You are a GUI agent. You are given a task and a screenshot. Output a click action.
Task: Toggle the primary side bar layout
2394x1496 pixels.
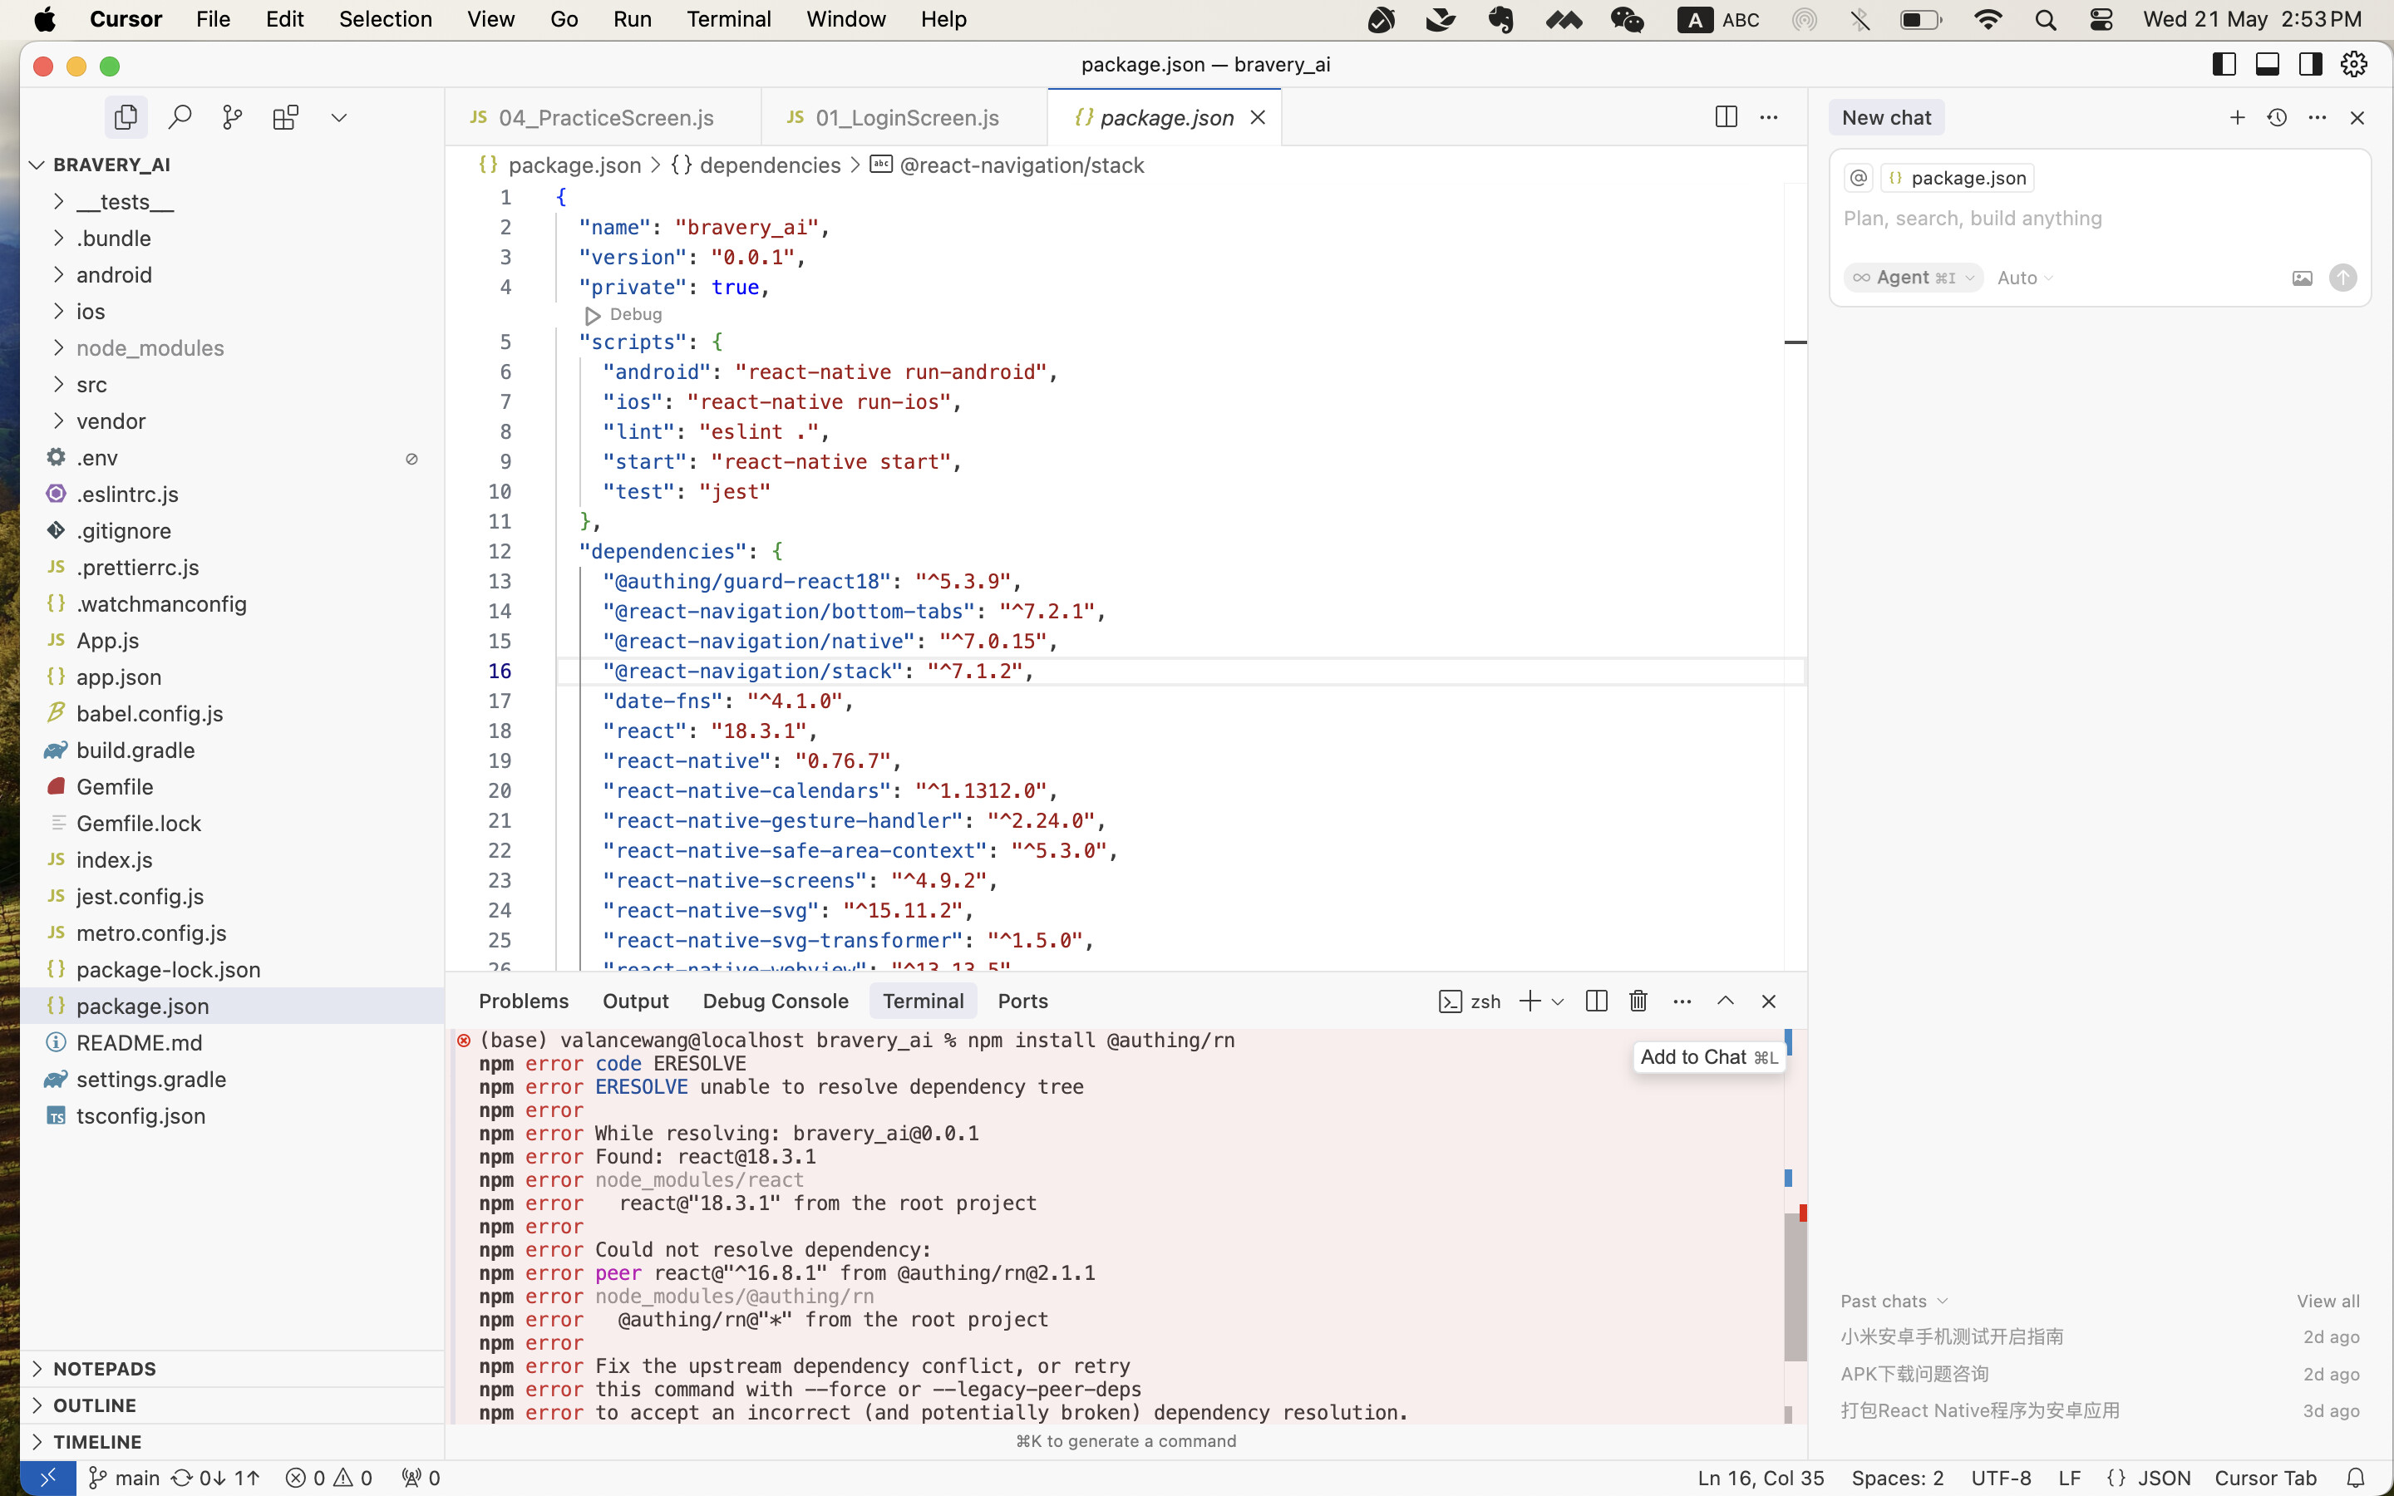[x=2224, y=64]
